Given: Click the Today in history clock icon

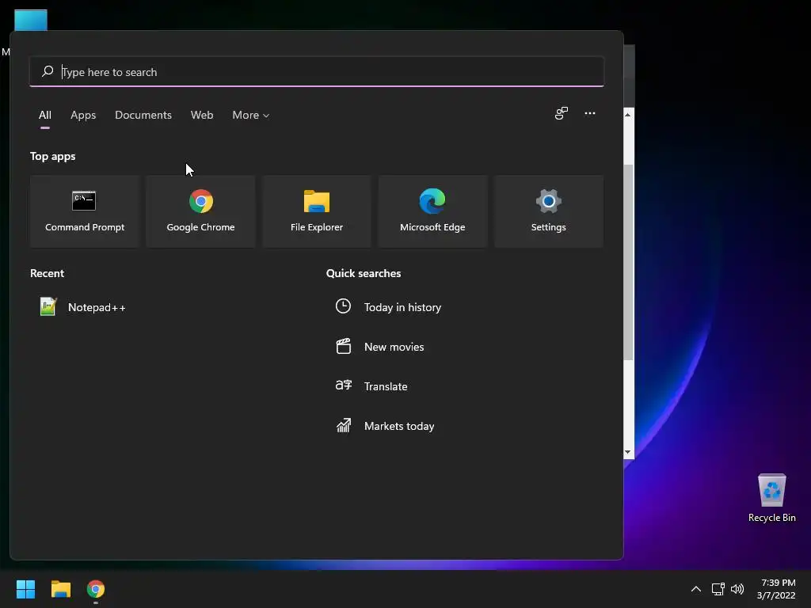Looking at the screenshot, I should coord(343,306).
